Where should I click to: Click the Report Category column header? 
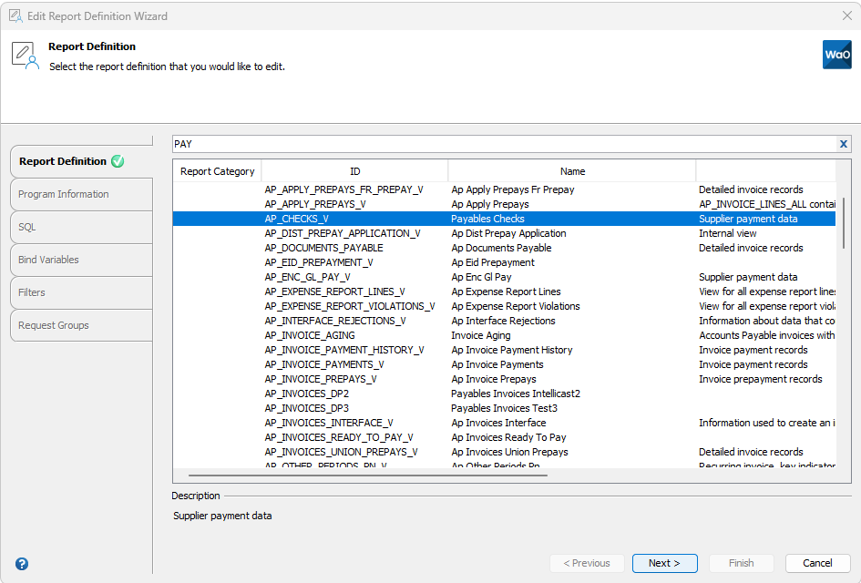pos(218,171)
